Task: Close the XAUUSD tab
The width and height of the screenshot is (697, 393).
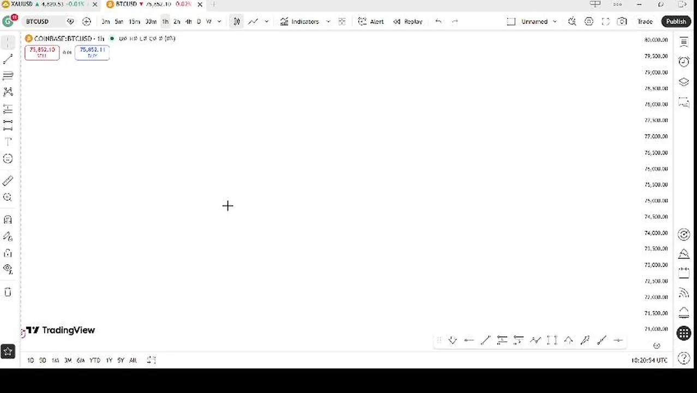Action: [95, 4]
